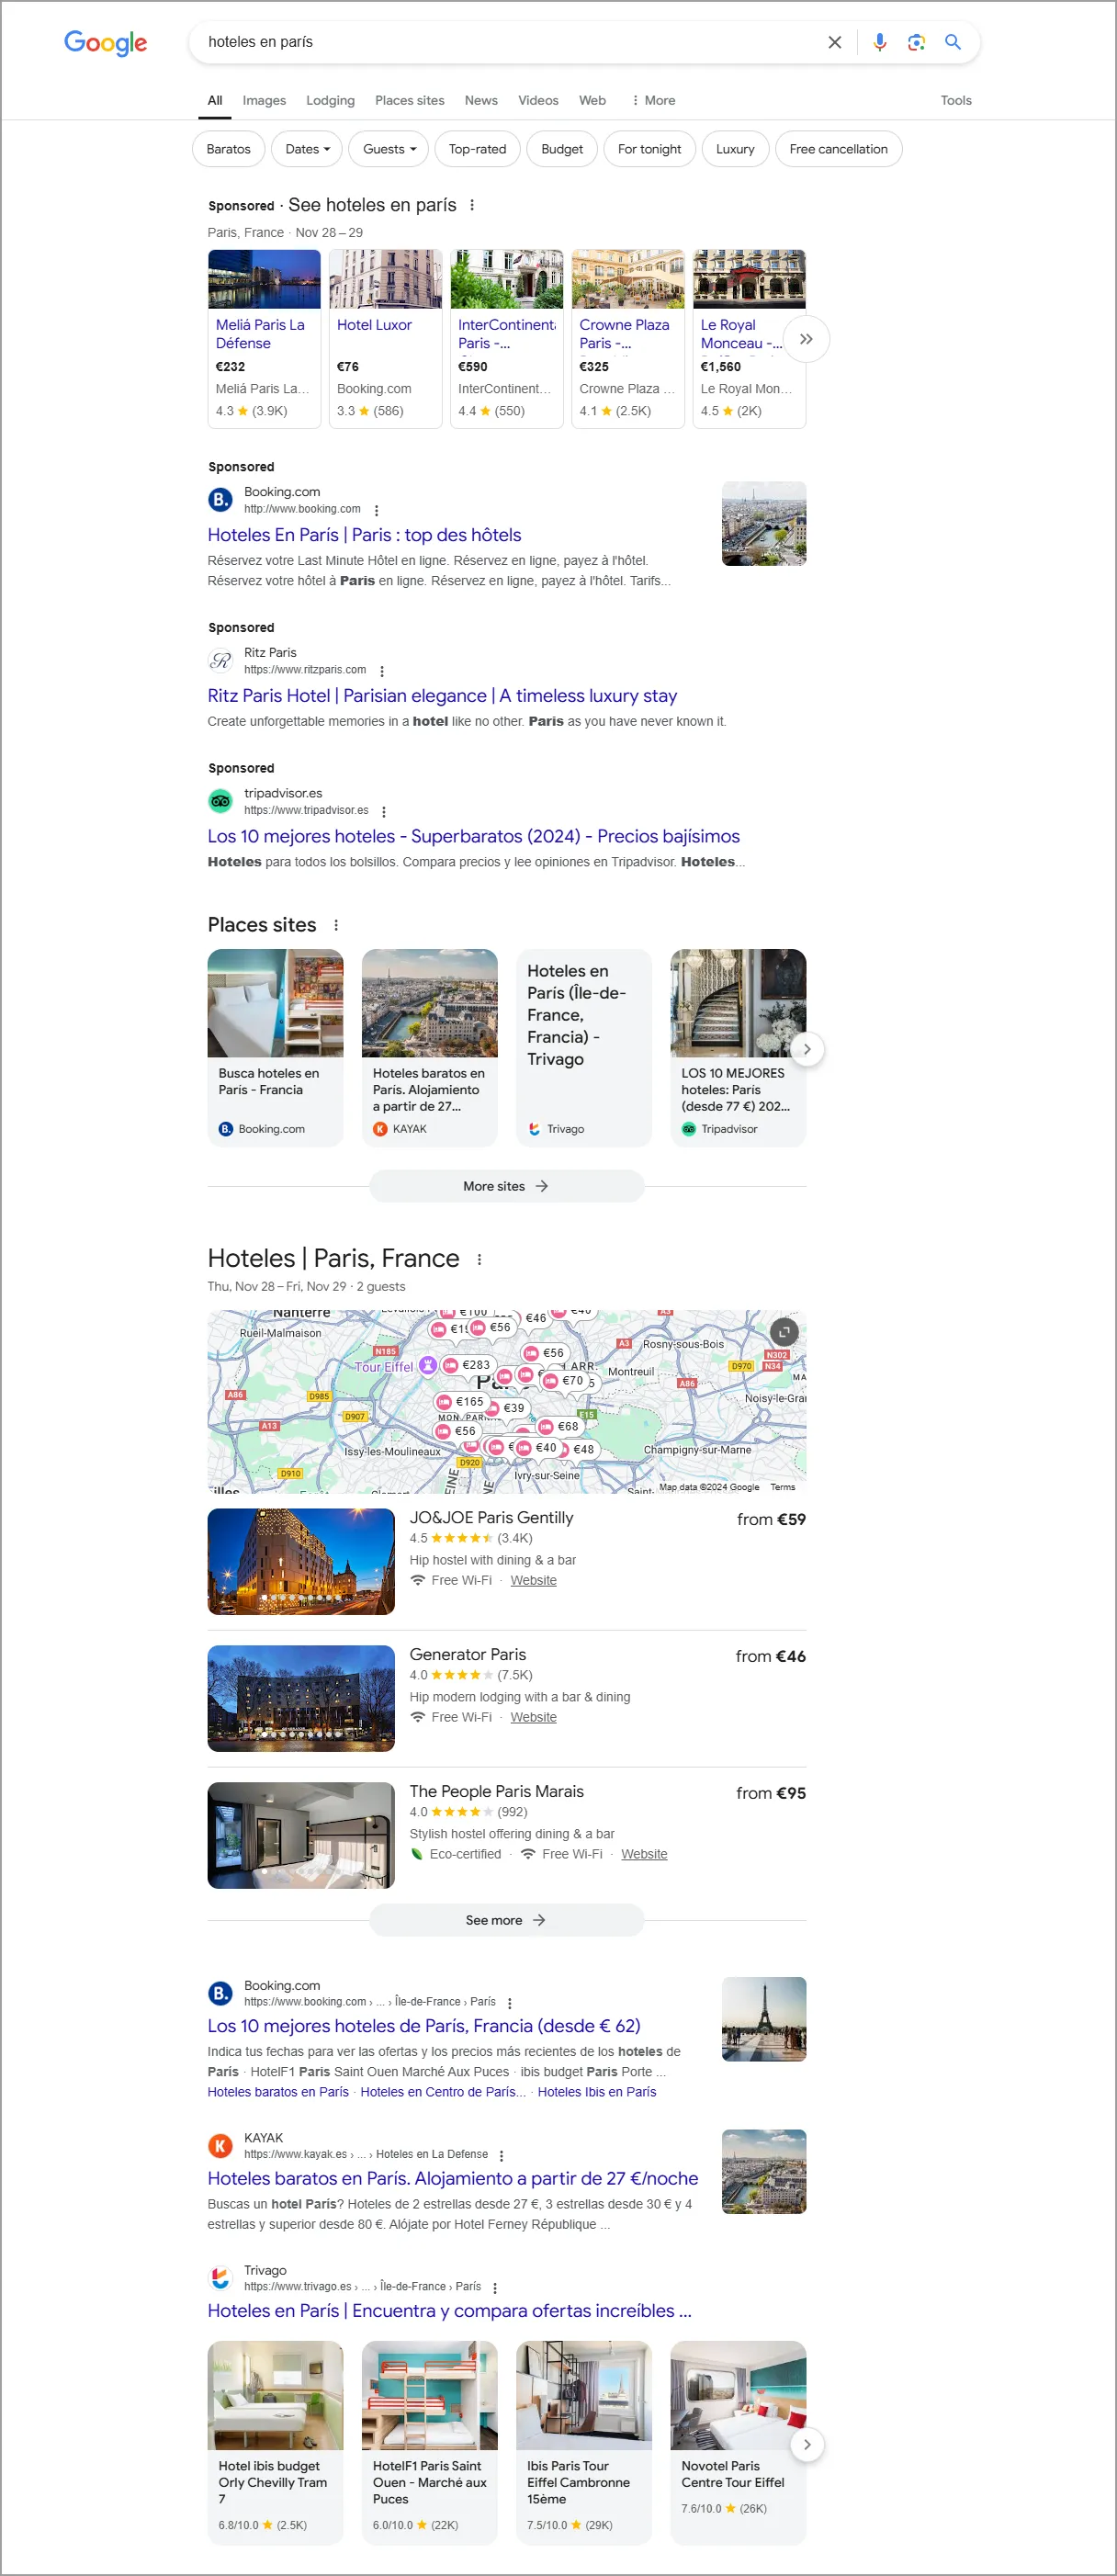Open Google Lens image search icon
1117x2576 pixels.
pyautogui.click(x=916, y=42)
